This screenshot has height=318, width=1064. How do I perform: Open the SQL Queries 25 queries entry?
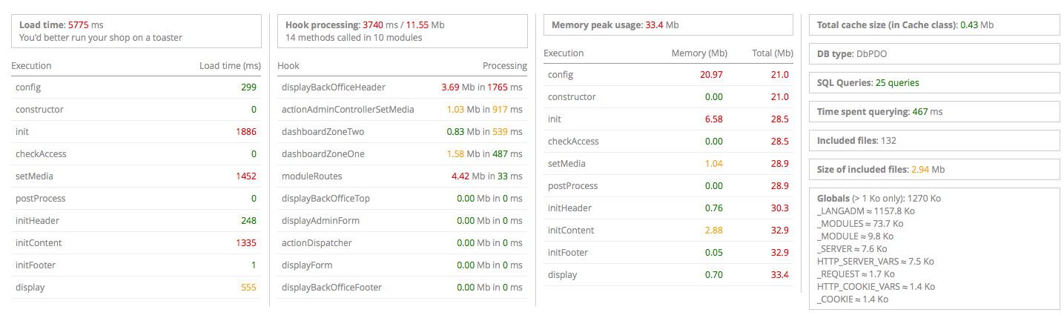[934, 83]
